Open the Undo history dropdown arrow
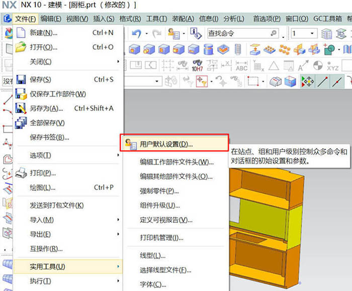Image resolution: width=352 pixels, height=291 pixels. [147, 34]
